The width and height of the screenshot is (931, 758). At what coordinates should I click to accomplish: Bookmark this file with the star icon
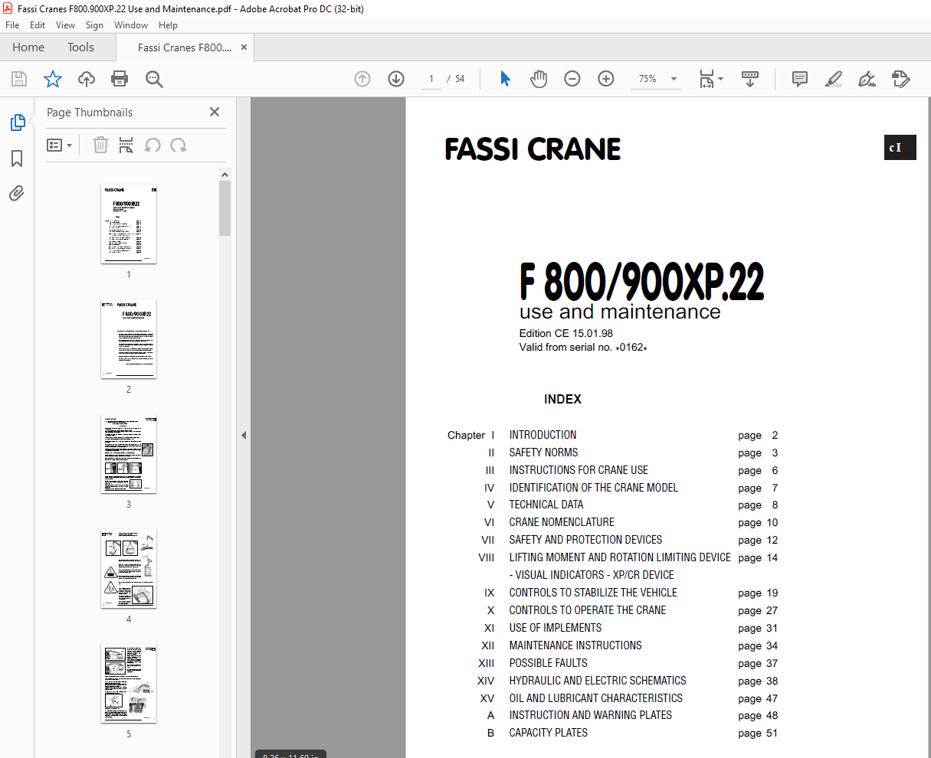(52, 79)
